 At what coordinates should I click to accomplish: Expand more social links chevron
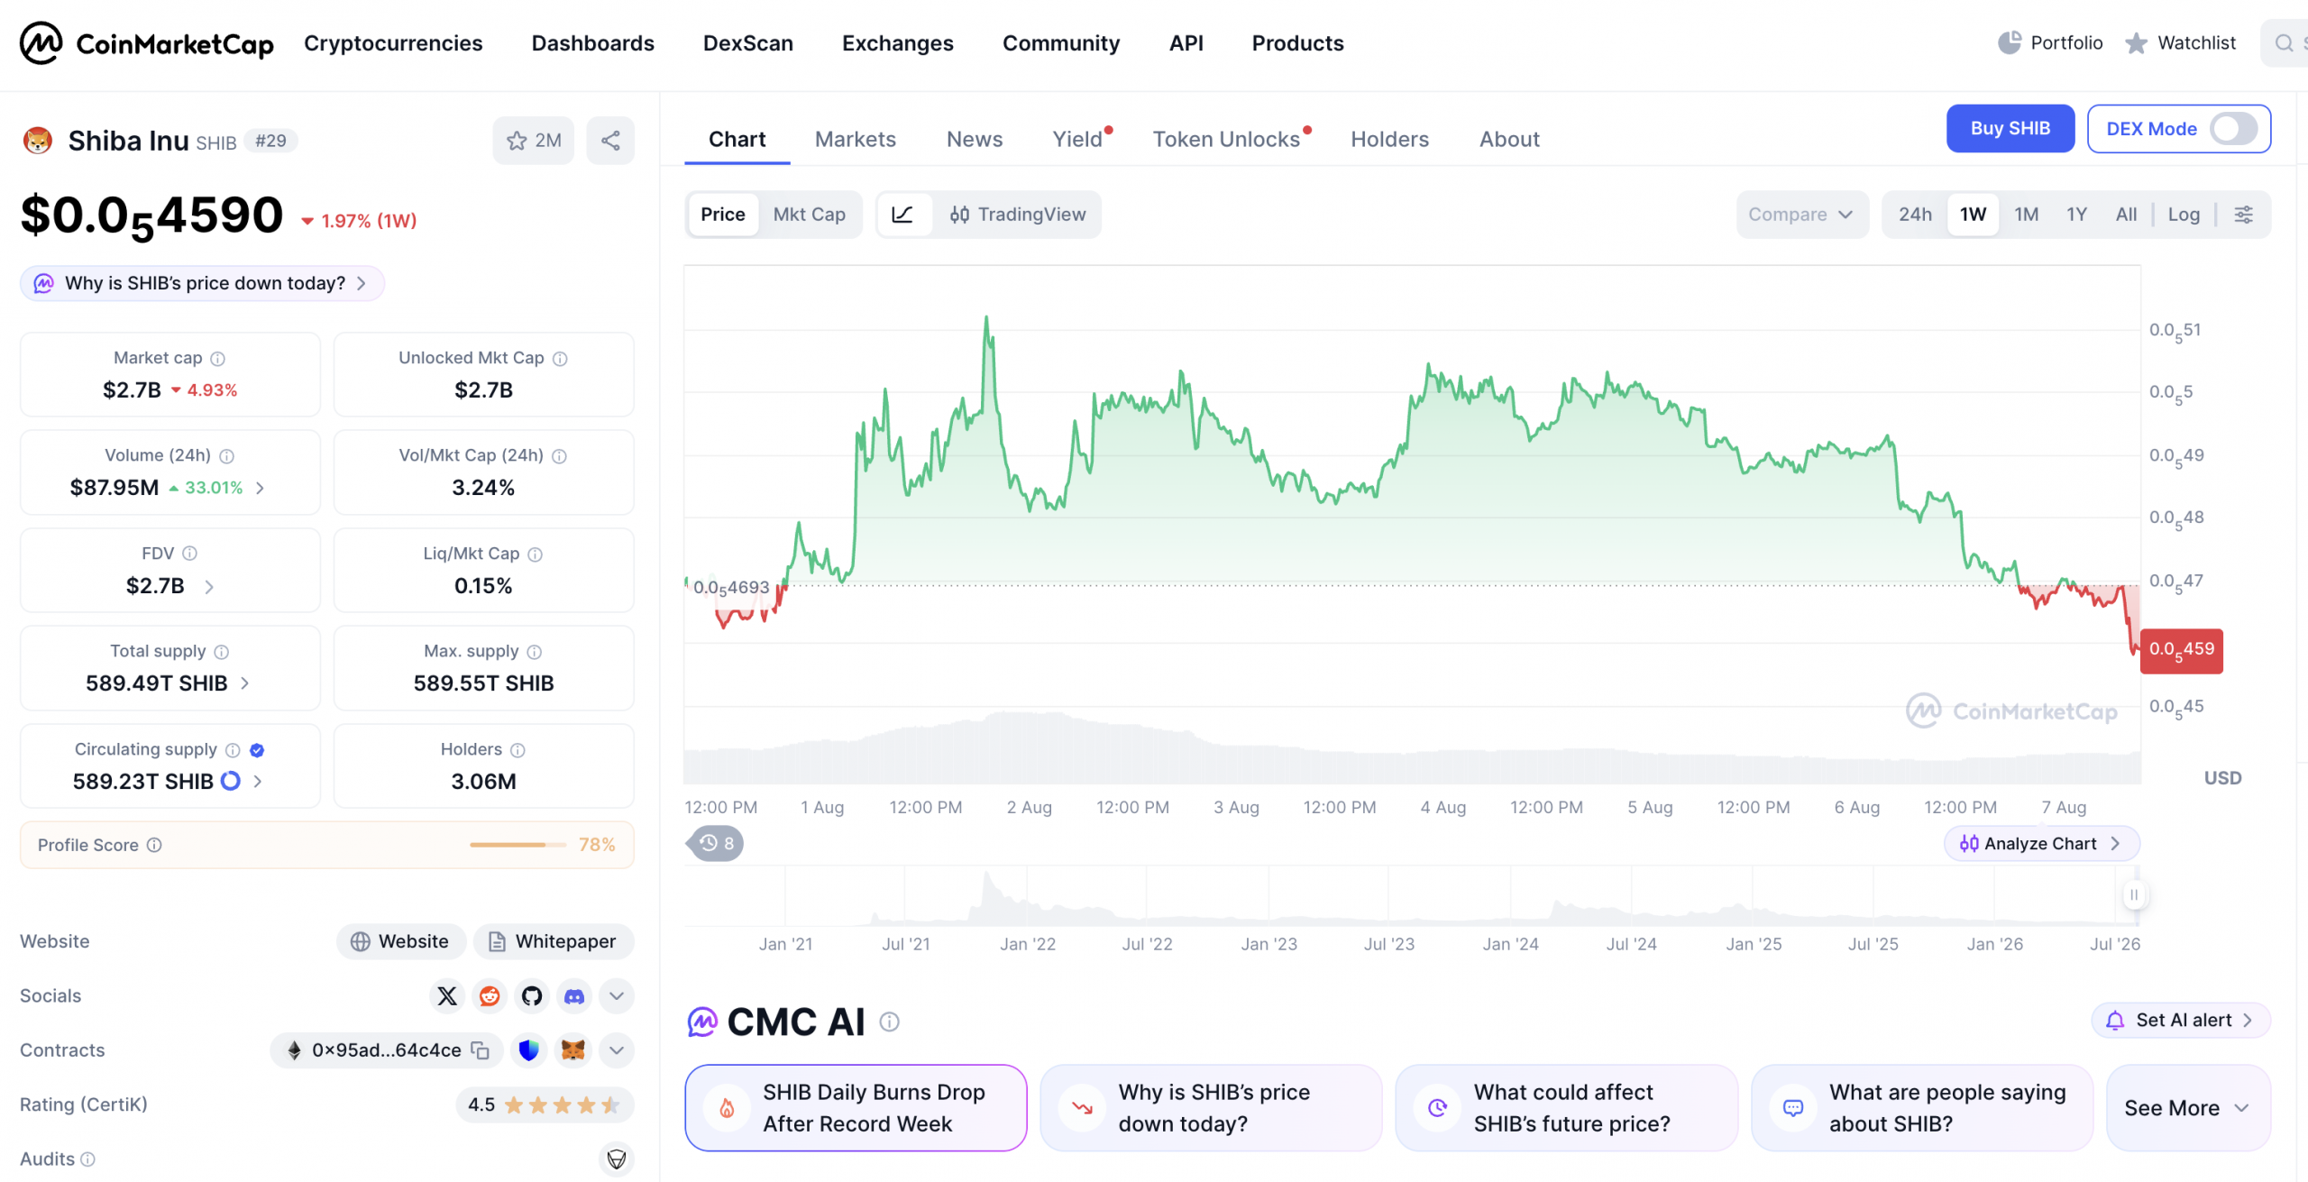tap(617, 996)
